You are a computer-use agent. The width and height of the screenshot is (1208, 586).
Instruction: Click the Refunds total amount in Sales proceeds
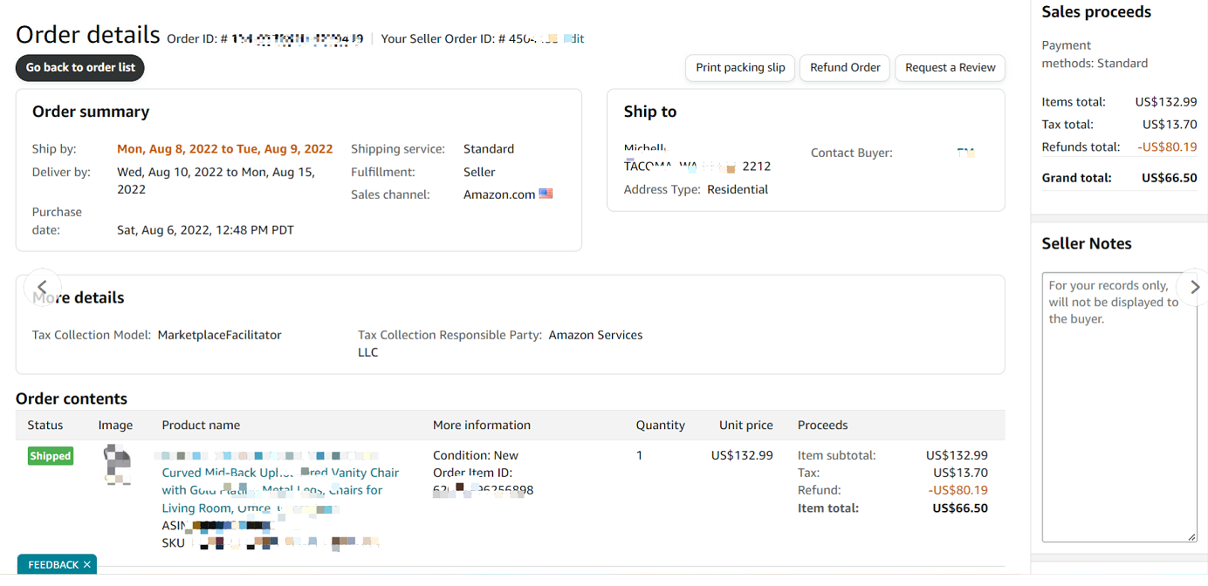[x=1167, y=147]
